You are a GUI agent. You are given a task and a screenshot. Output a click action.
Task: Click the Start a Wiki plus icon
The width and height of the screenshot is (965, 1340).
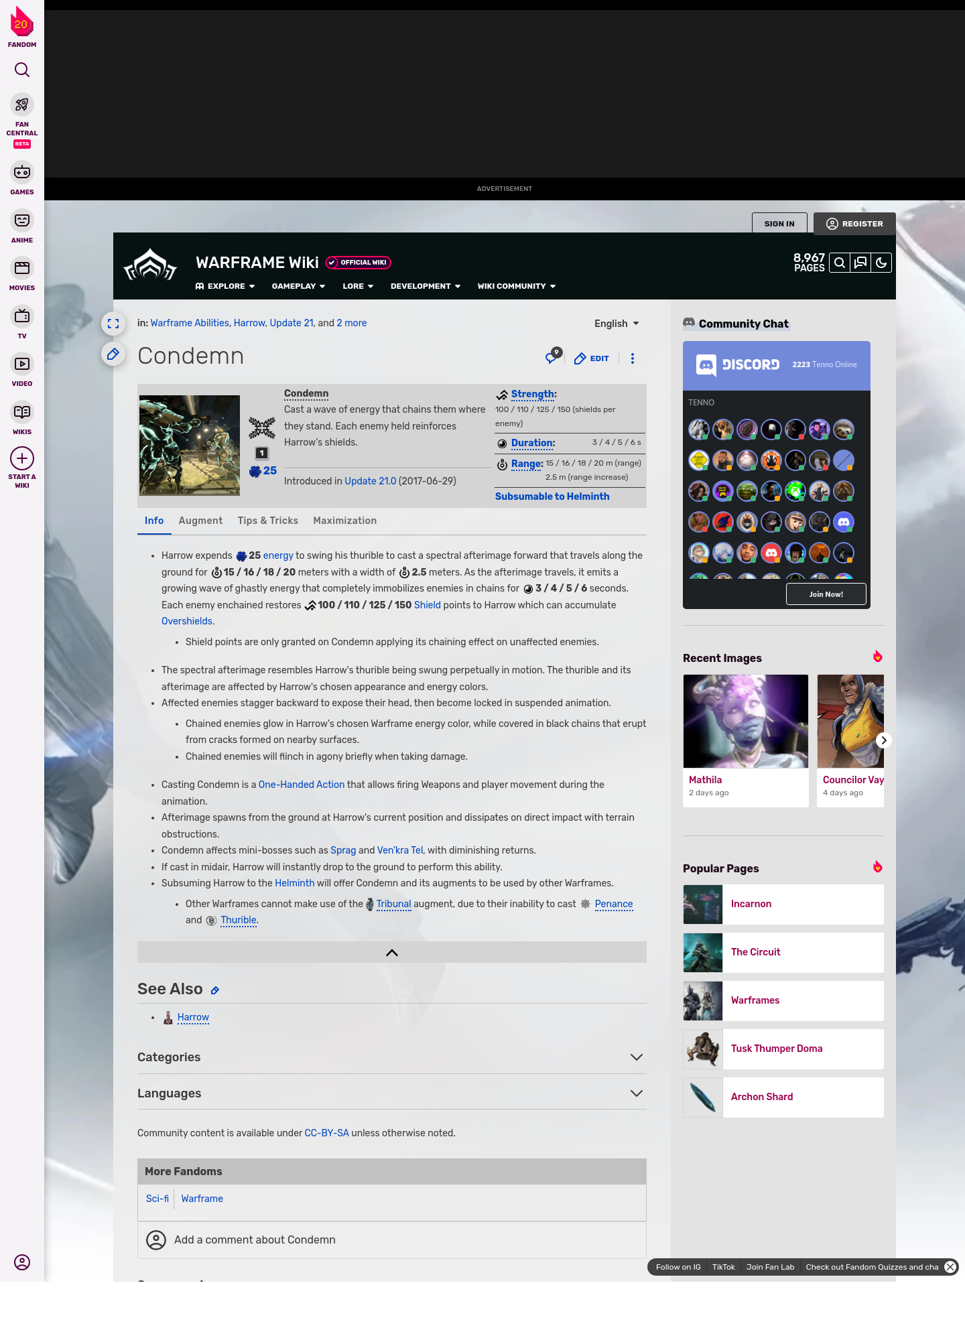(22, 459)
